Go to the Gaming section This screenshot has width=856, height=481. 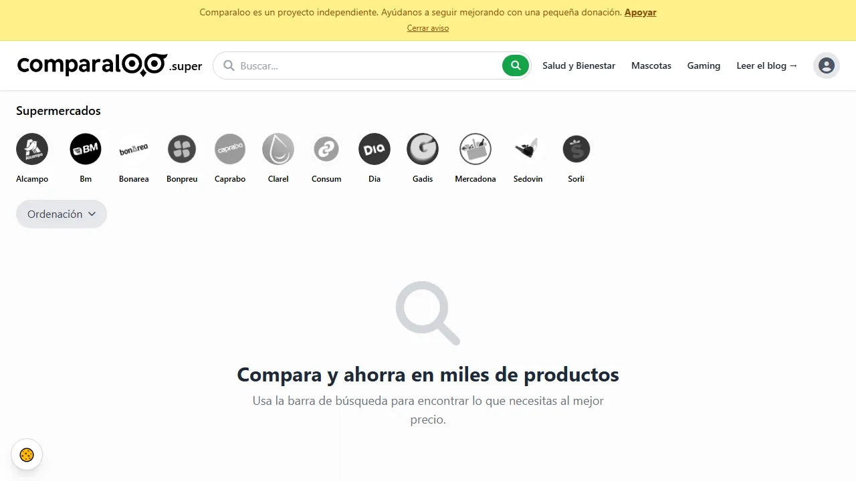703,65
